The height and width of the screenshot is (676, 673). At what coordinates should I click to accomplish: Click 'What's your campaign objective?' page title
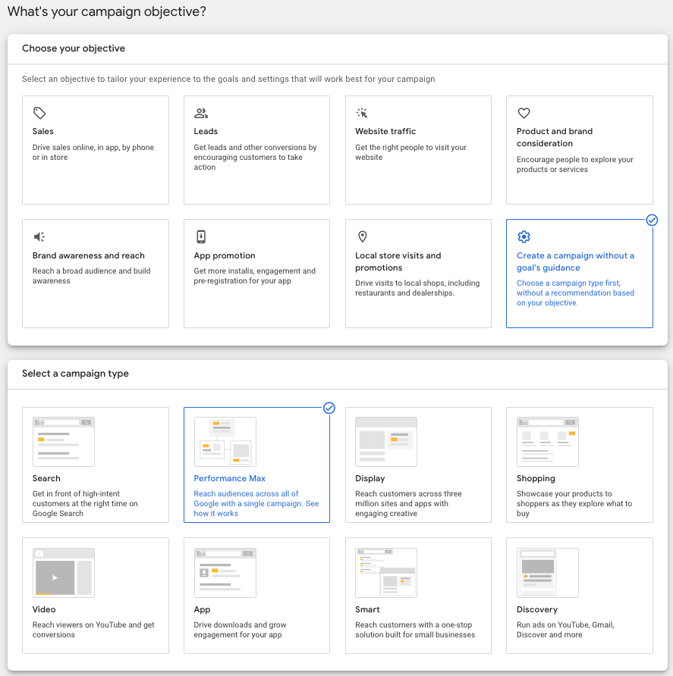pyautogui.click(x=107, y=11)
